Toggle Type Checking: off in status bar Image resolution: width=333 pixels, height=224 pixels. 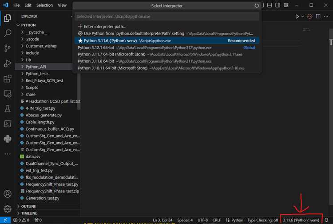coord(263,220)
